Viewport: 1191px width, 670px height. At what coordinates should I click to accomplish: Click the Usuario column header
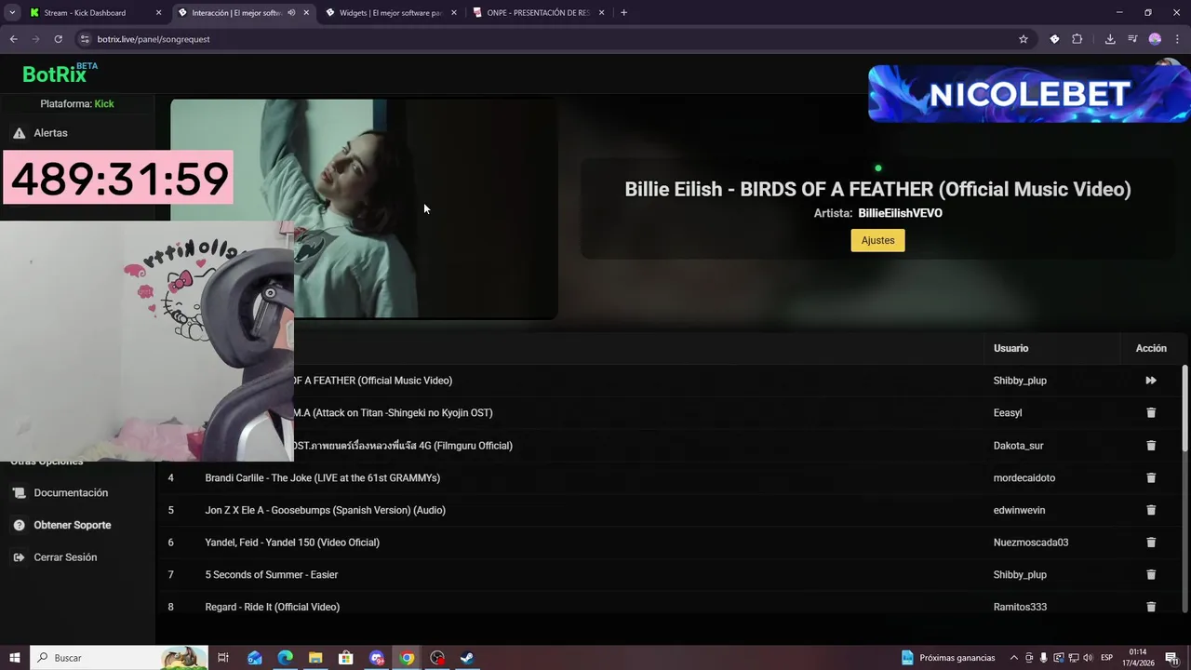pos(1010,348)
